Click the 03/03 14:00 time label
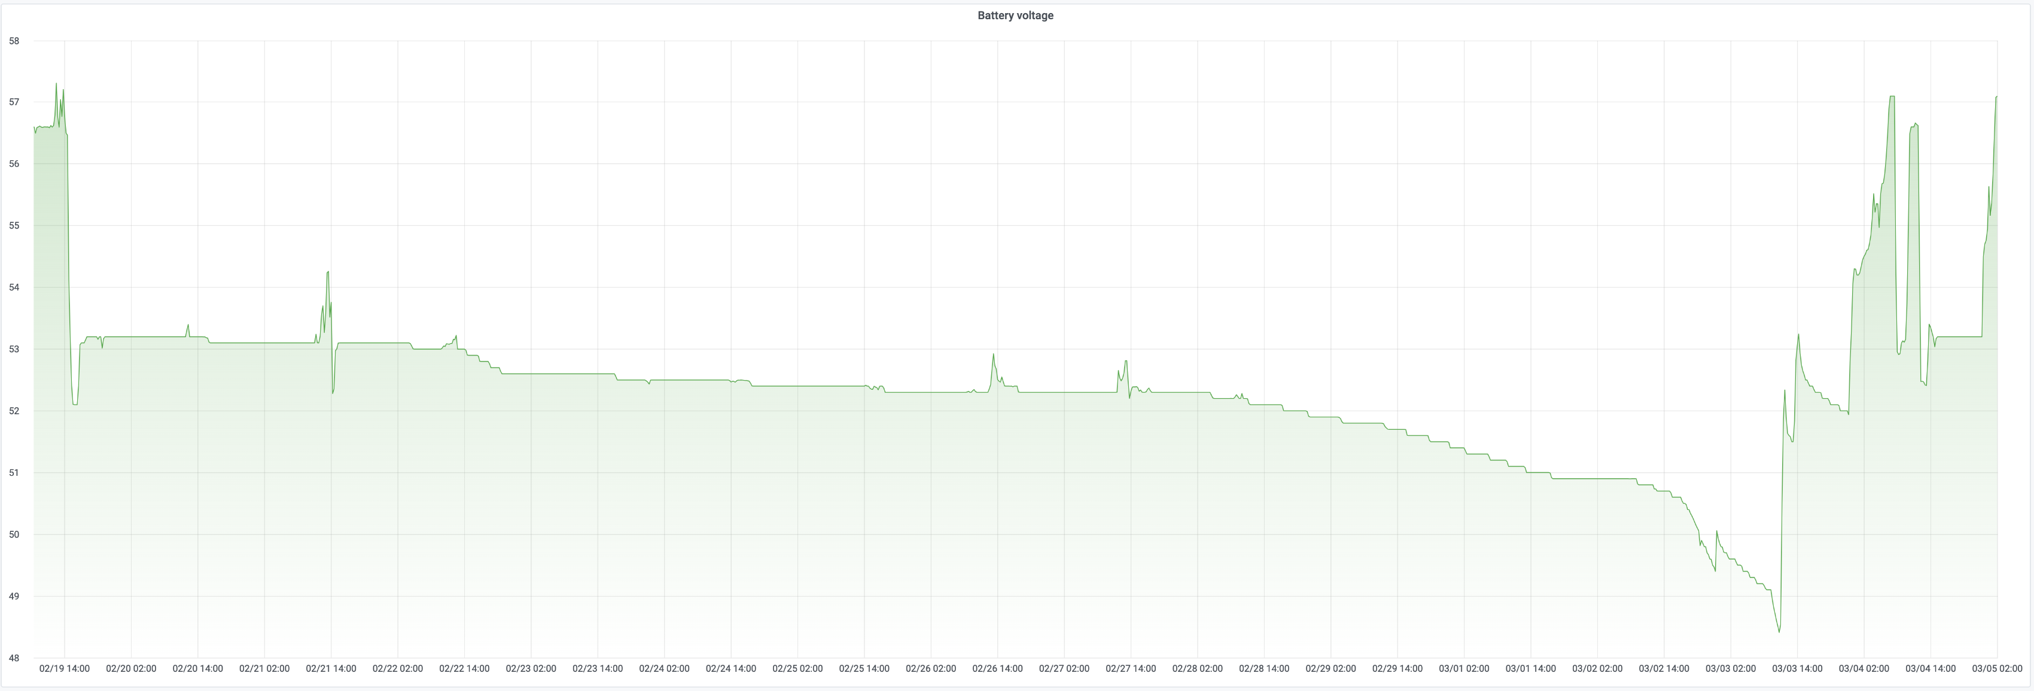The height and width of the screenshot is (691, 2034). click(x=1797, y=668)
